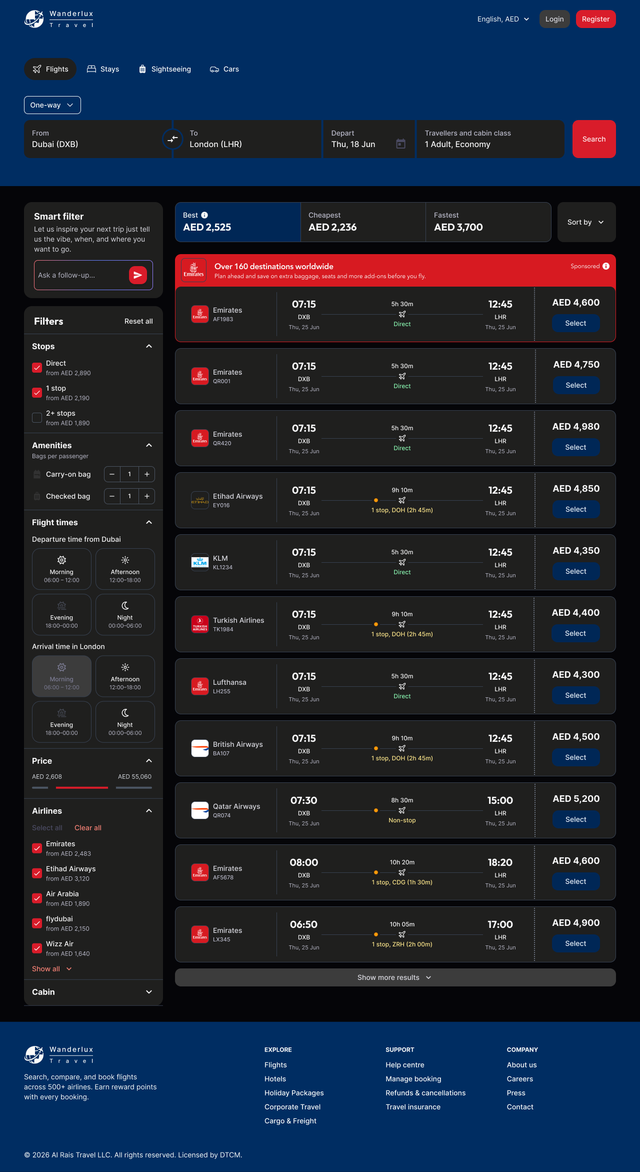The height and width of the screenshot is (1172, 640).
Task: Decrease carry-on bag count
Action: [112, 474]
